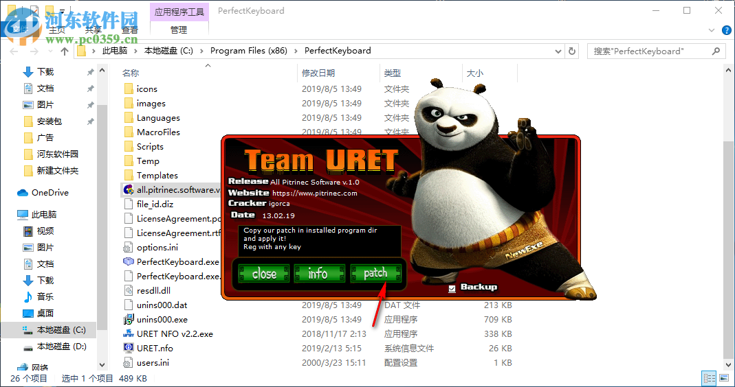Select the Languages folder icon

129,118
